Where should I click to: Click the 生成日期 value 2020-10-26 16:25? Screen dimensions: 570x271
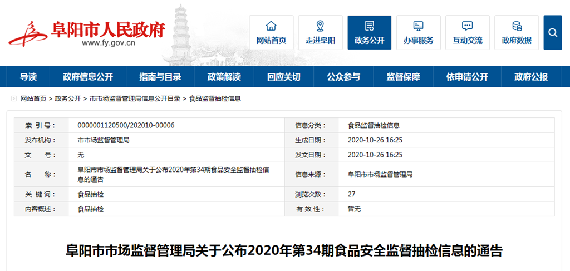[375, 140]
